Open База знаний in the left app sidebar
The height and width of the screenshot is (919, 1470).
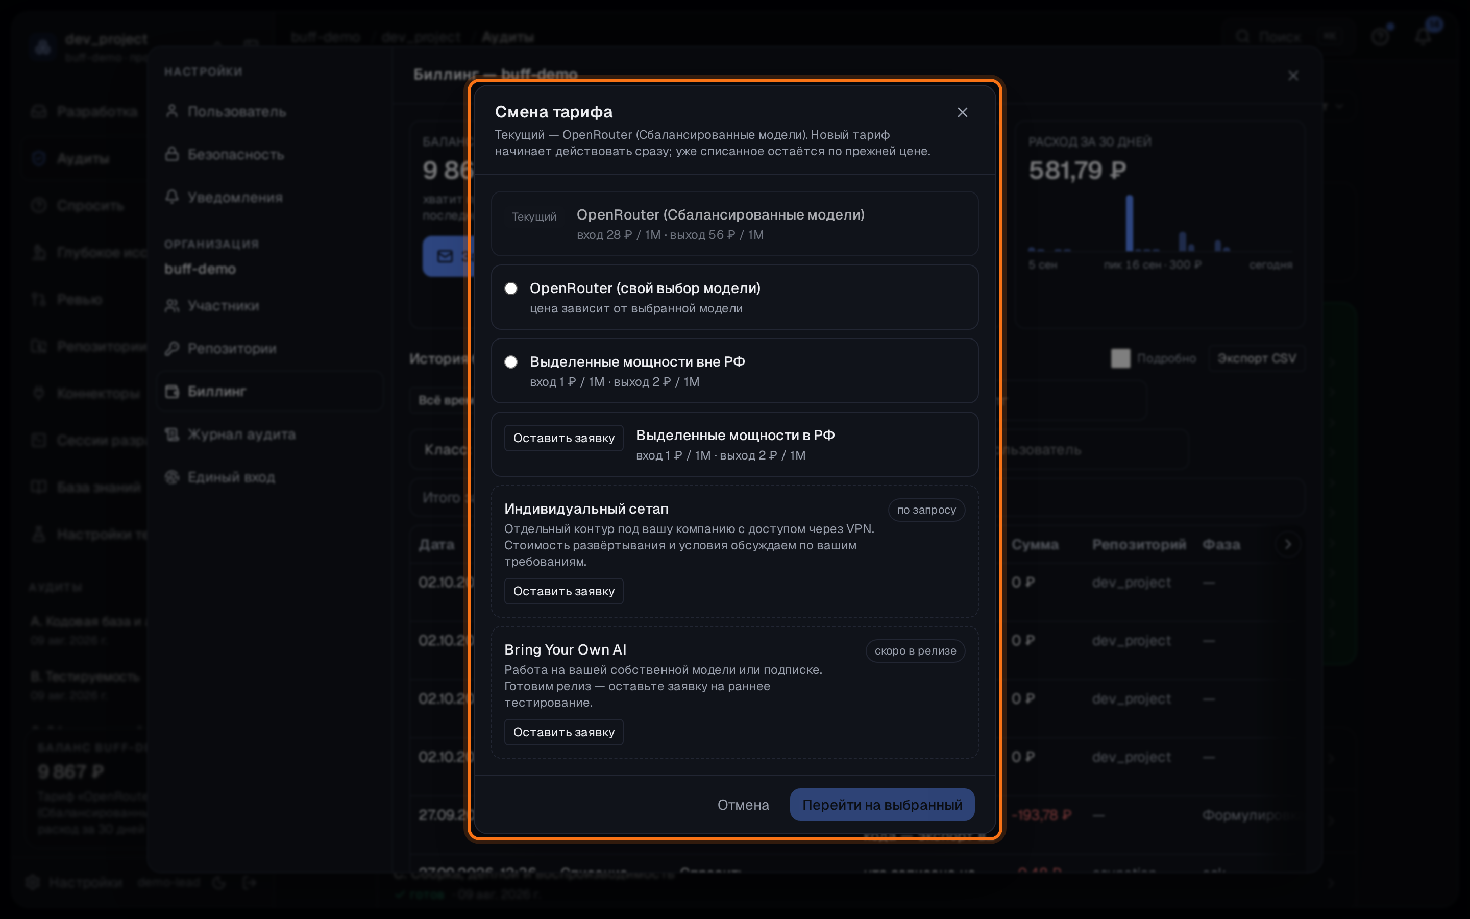coord(99,488)
